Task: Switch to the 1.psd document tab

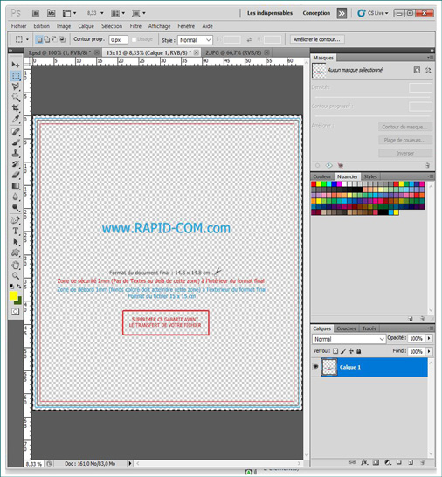Action: coord(59,52)
